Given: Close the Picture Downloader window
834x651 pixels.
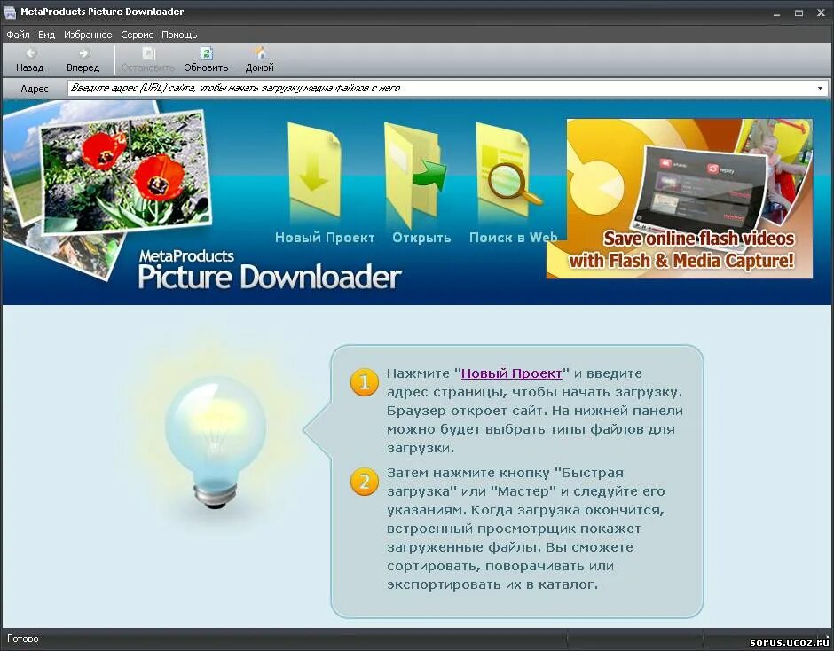Looking at the screenshot, I should 821,12.
